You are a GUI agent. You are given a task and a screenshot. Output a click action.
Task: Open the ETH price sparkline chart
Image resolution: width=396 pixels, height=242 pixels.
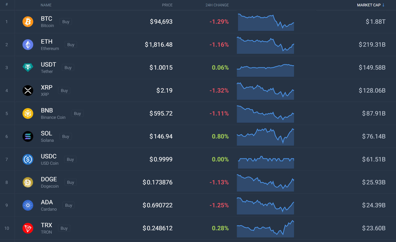pyautogui.click(x=265, y=45)
